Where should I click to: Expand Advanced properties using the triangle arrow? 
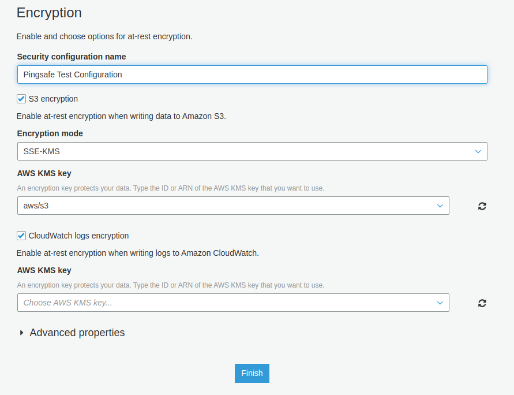pyautogui.click(x=22, y=333)
